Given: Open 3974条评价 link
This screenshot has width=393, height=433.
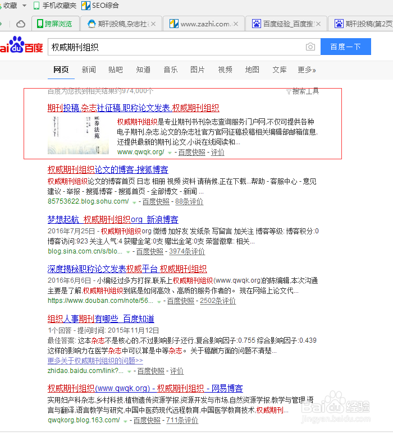Looking at the screenshot, I should pos(187,251).
